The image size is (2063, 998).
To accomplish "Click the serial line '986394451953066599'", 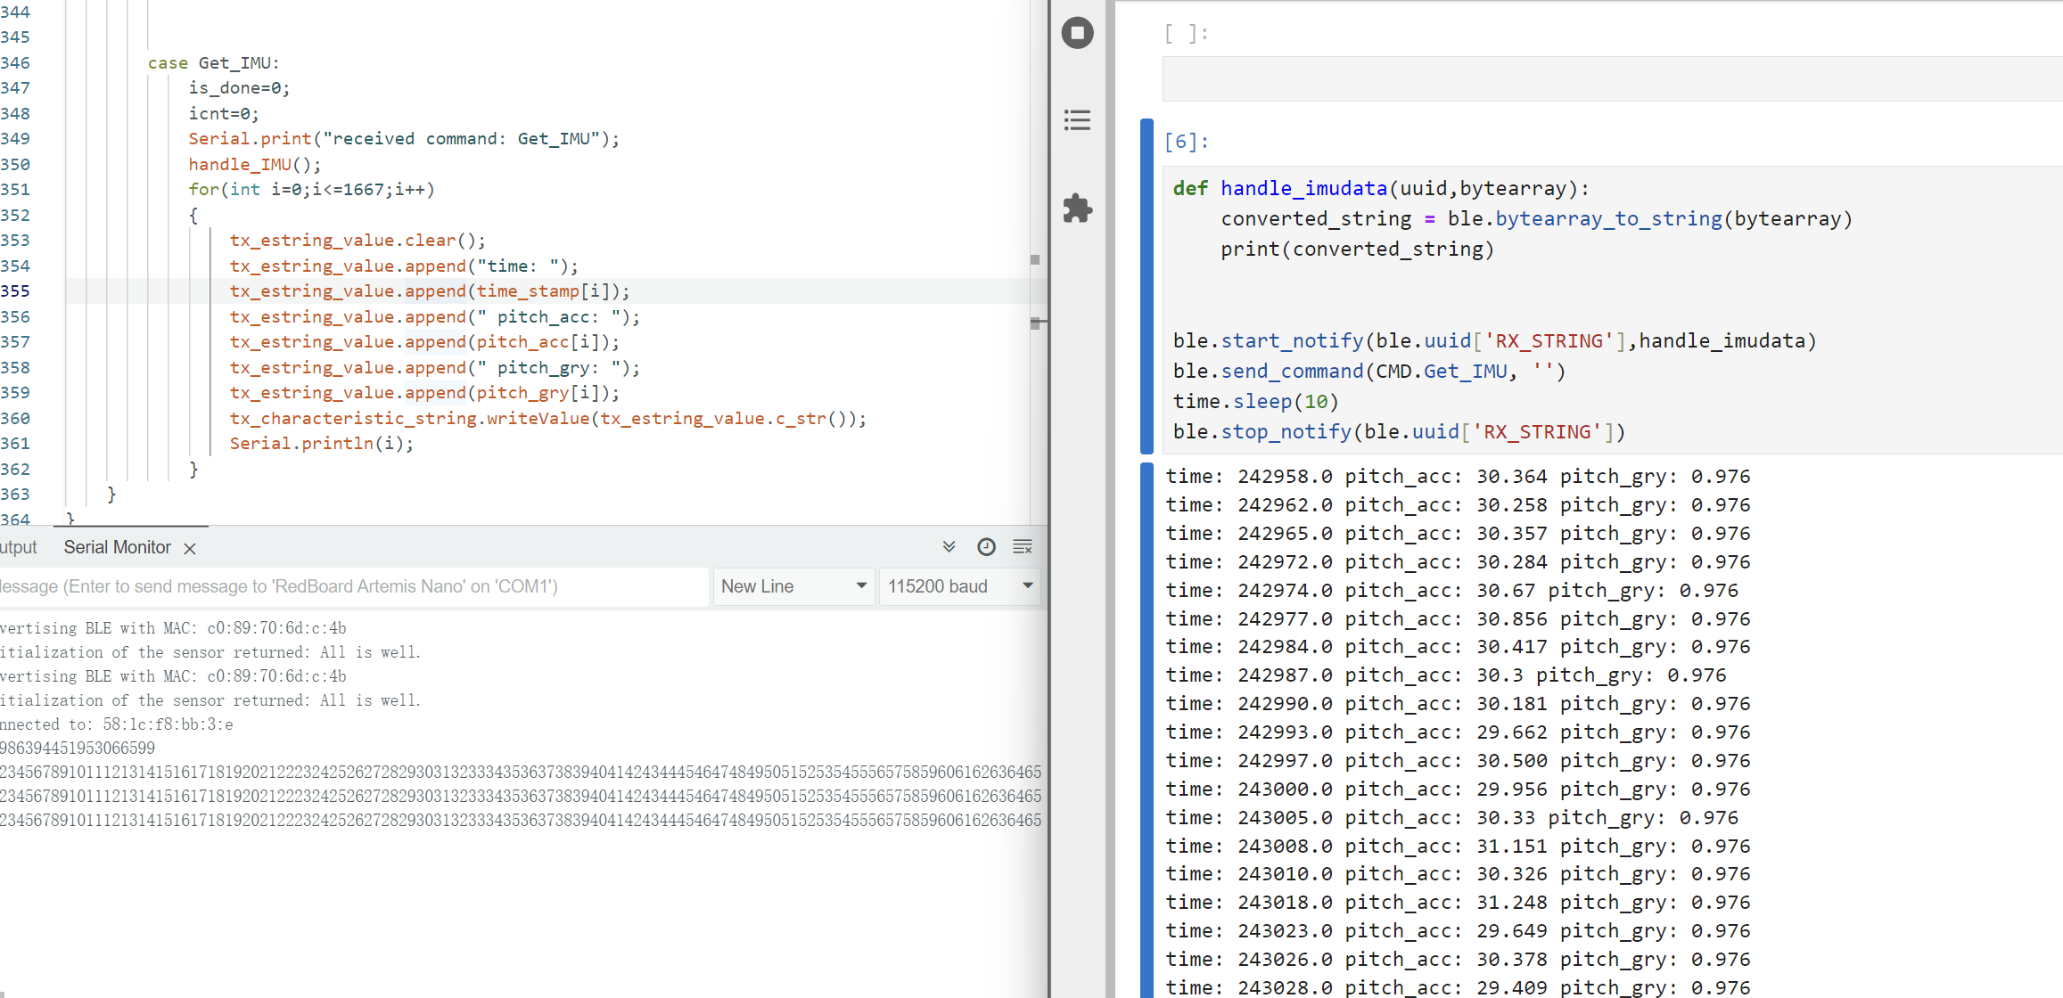I will (78, 748).
